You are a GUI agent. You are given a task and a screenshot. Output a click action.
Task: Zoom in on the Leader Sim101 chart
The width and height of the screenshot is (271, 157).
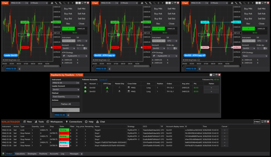pyautogui.click(x=60, y=3)
